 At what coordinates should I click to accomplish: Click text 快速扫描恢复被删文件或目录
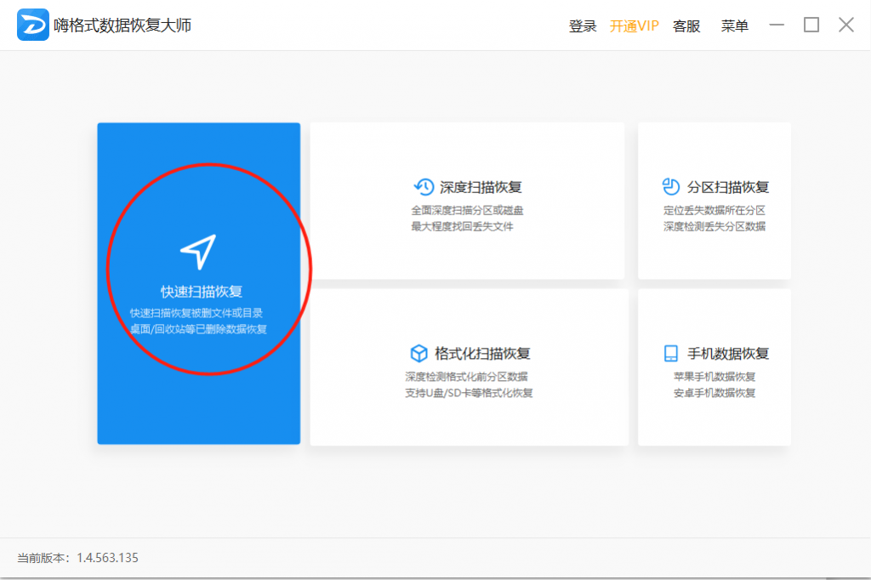pyautogui.click(x=196, y=313)
